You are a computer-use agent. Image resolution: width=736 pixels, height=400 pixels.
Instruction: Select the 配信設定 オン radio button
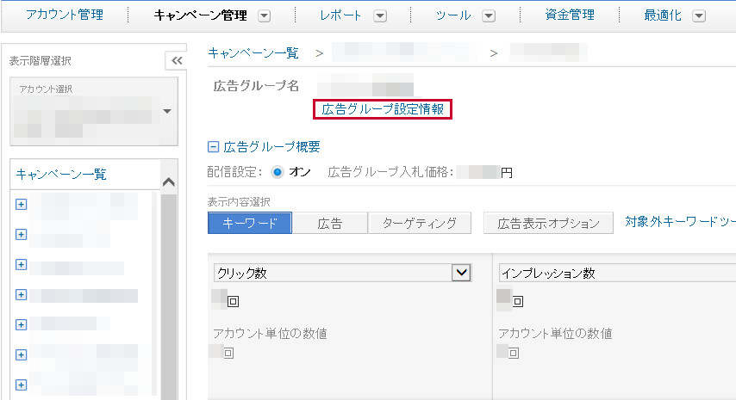278,172
